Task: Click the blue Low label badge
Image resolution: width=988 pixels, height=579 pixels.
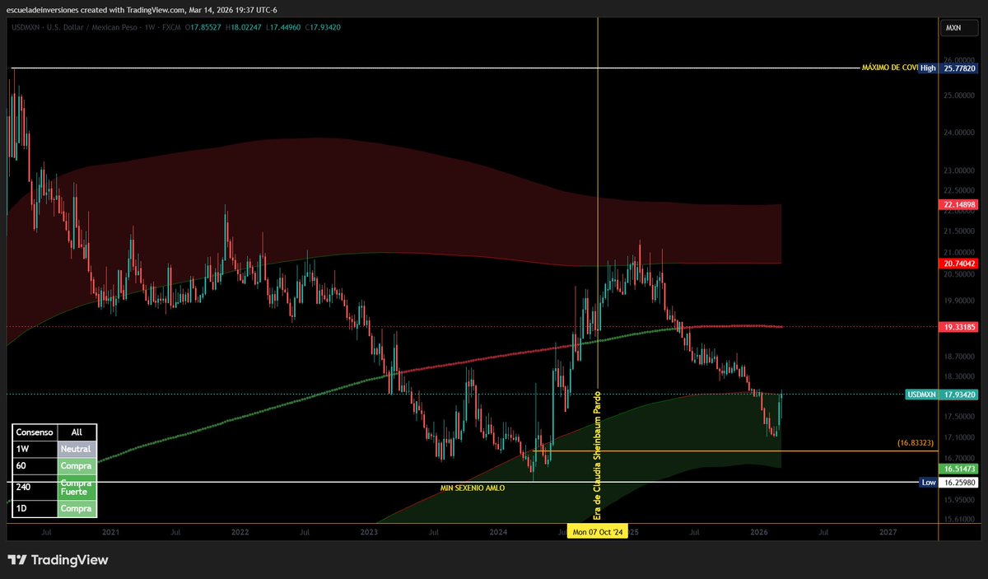Action: tap(929, 482)
